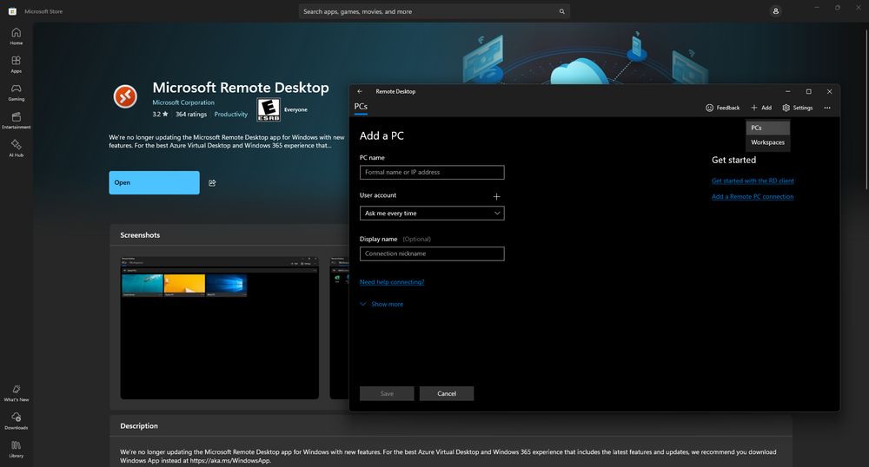Close the Remote Desktop window
This screenshot has width=869, height=467.
pos(829,91)
